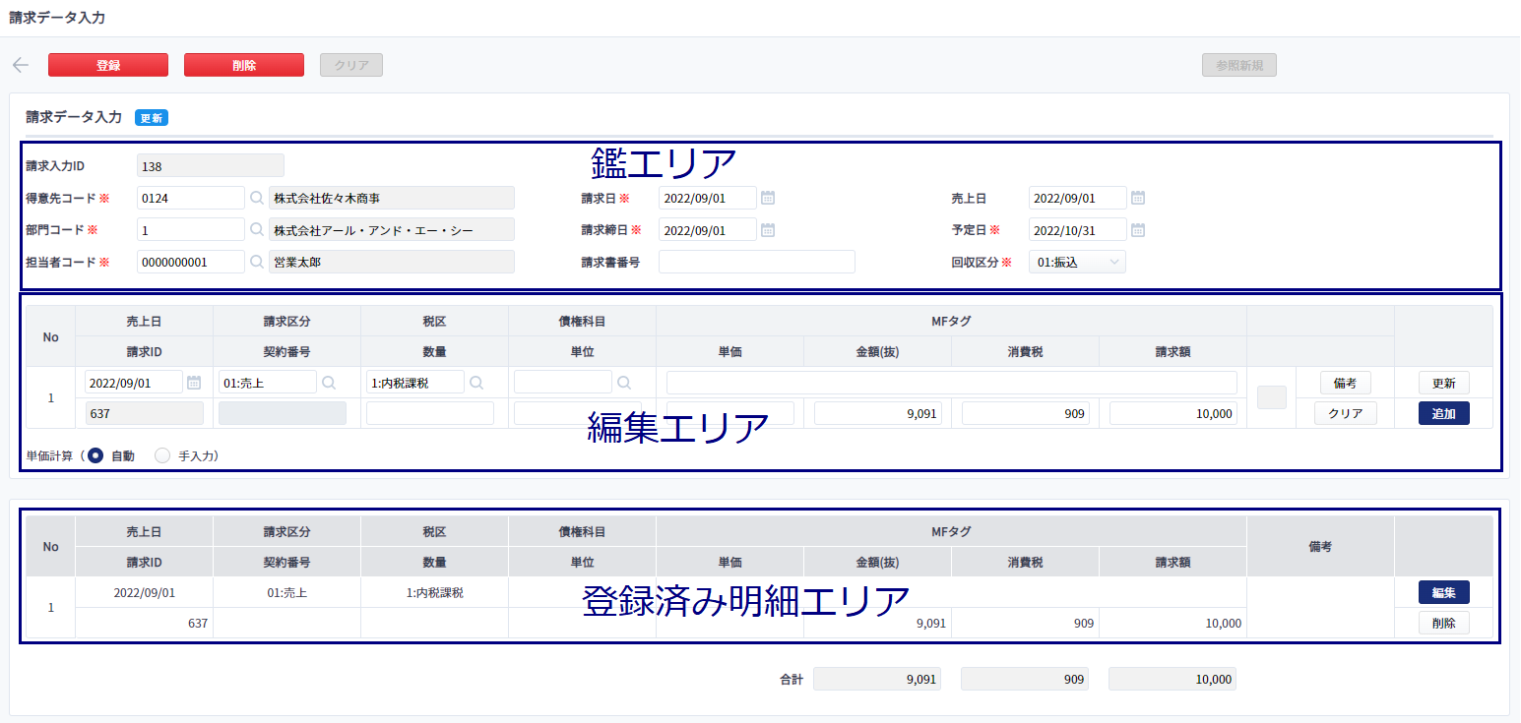The width and height of the screenshot is (1521, 723).
Task: Select 自動 unit price calculation
Action: (95, 456)
